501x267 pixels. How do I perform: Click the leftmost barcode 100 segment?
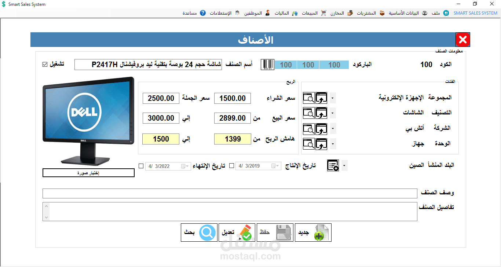coord(286,65)
